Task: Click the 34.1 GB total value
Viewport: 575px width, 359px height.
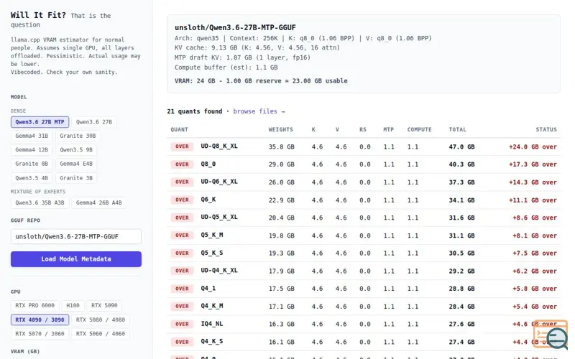Action: click(461, 200)
